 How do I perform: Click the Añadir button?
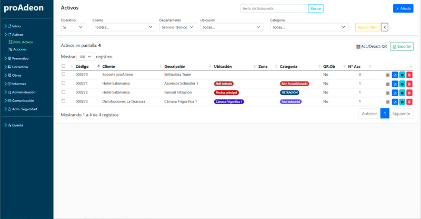(403, 8)
